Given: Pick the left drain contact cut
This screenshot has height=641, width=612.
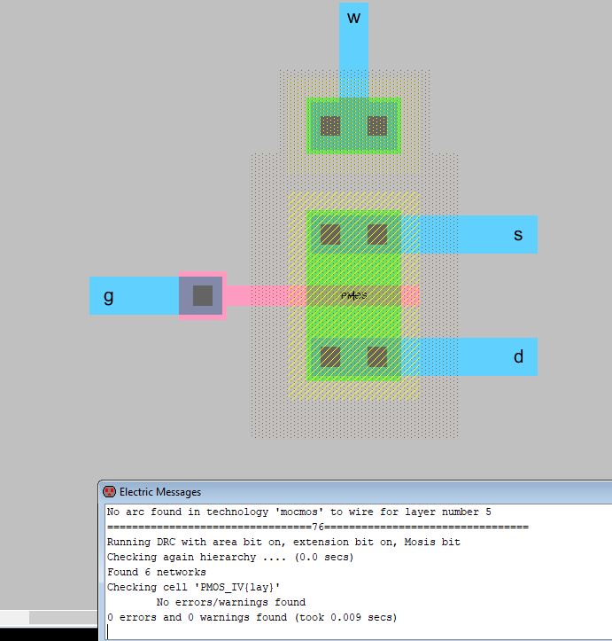Looking at the screenshot, I should tap(330, 356).
